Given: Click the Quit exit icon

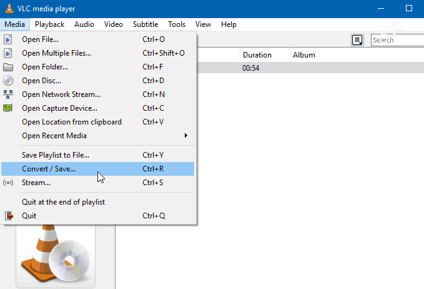Looking at the screenshot, I should pos(9,216).
